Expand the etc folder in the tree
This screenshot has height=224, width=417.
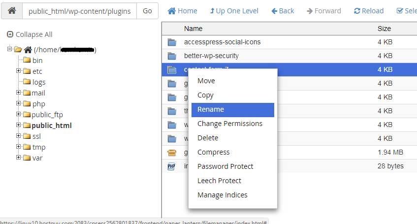point(19,71)
